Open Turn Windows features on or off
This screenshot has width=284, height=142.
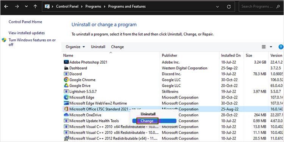tap(32, 42)
